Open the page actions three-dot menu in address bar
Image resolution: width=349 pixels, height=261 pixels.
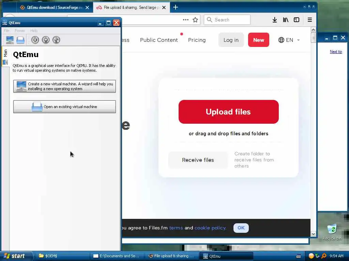(186, 20)
